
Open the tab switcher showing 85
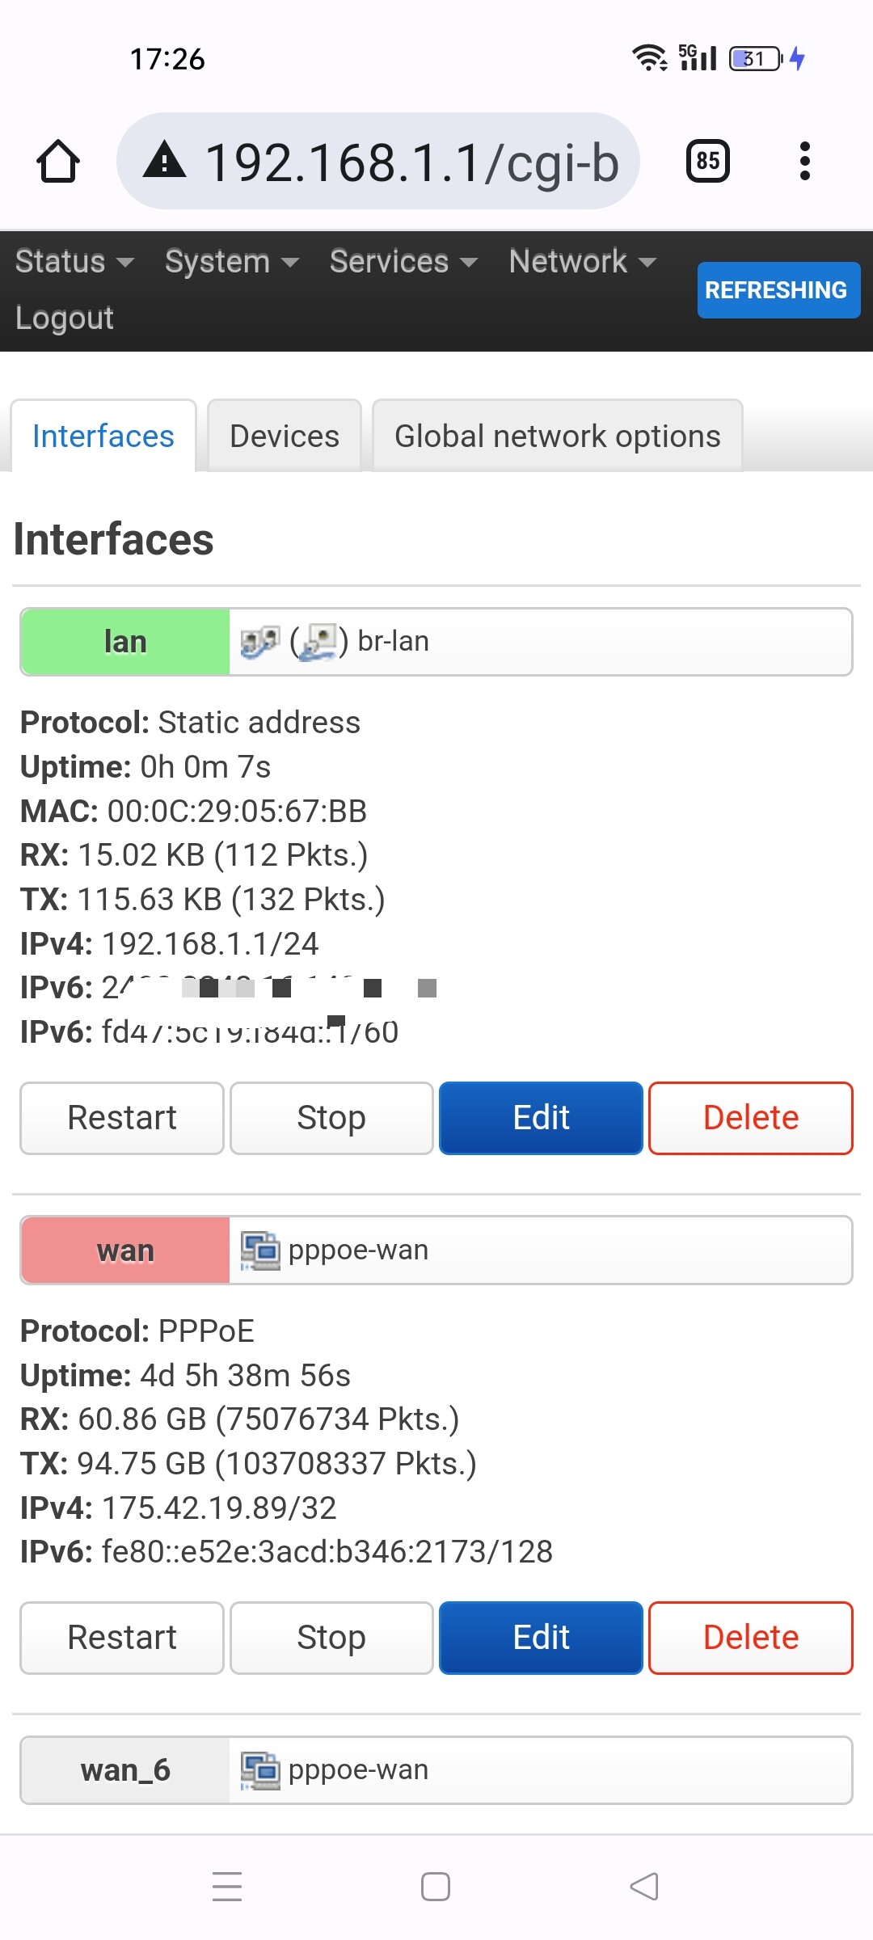point(707,161)
